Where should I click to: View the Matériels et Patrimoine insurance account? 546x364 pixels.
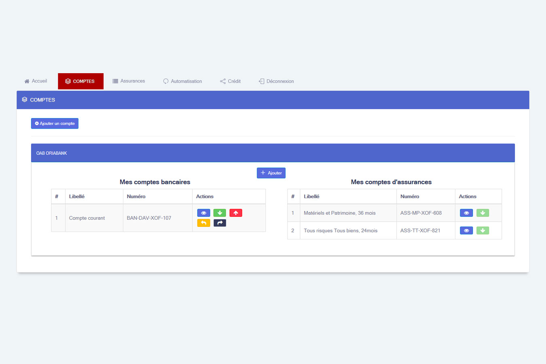[x=466, y=213]
